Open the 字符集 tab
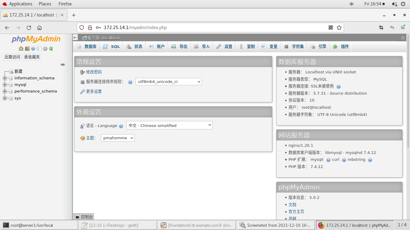 point(294,46)
